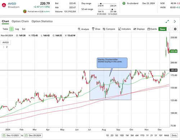Click the Druckenmiller annotation callout
The height and width of the screenshot is (140, 180).
coord(112,63)
